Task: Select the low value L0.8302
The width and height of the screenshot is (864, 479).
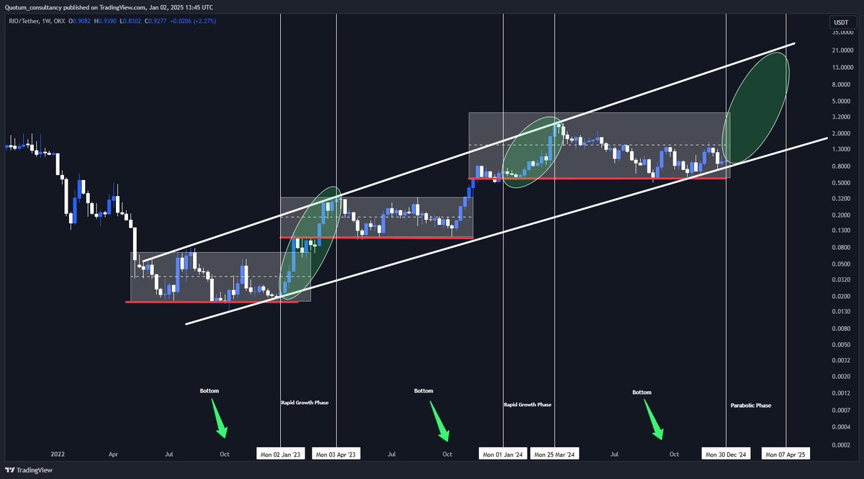Action: tap(130, 21)
